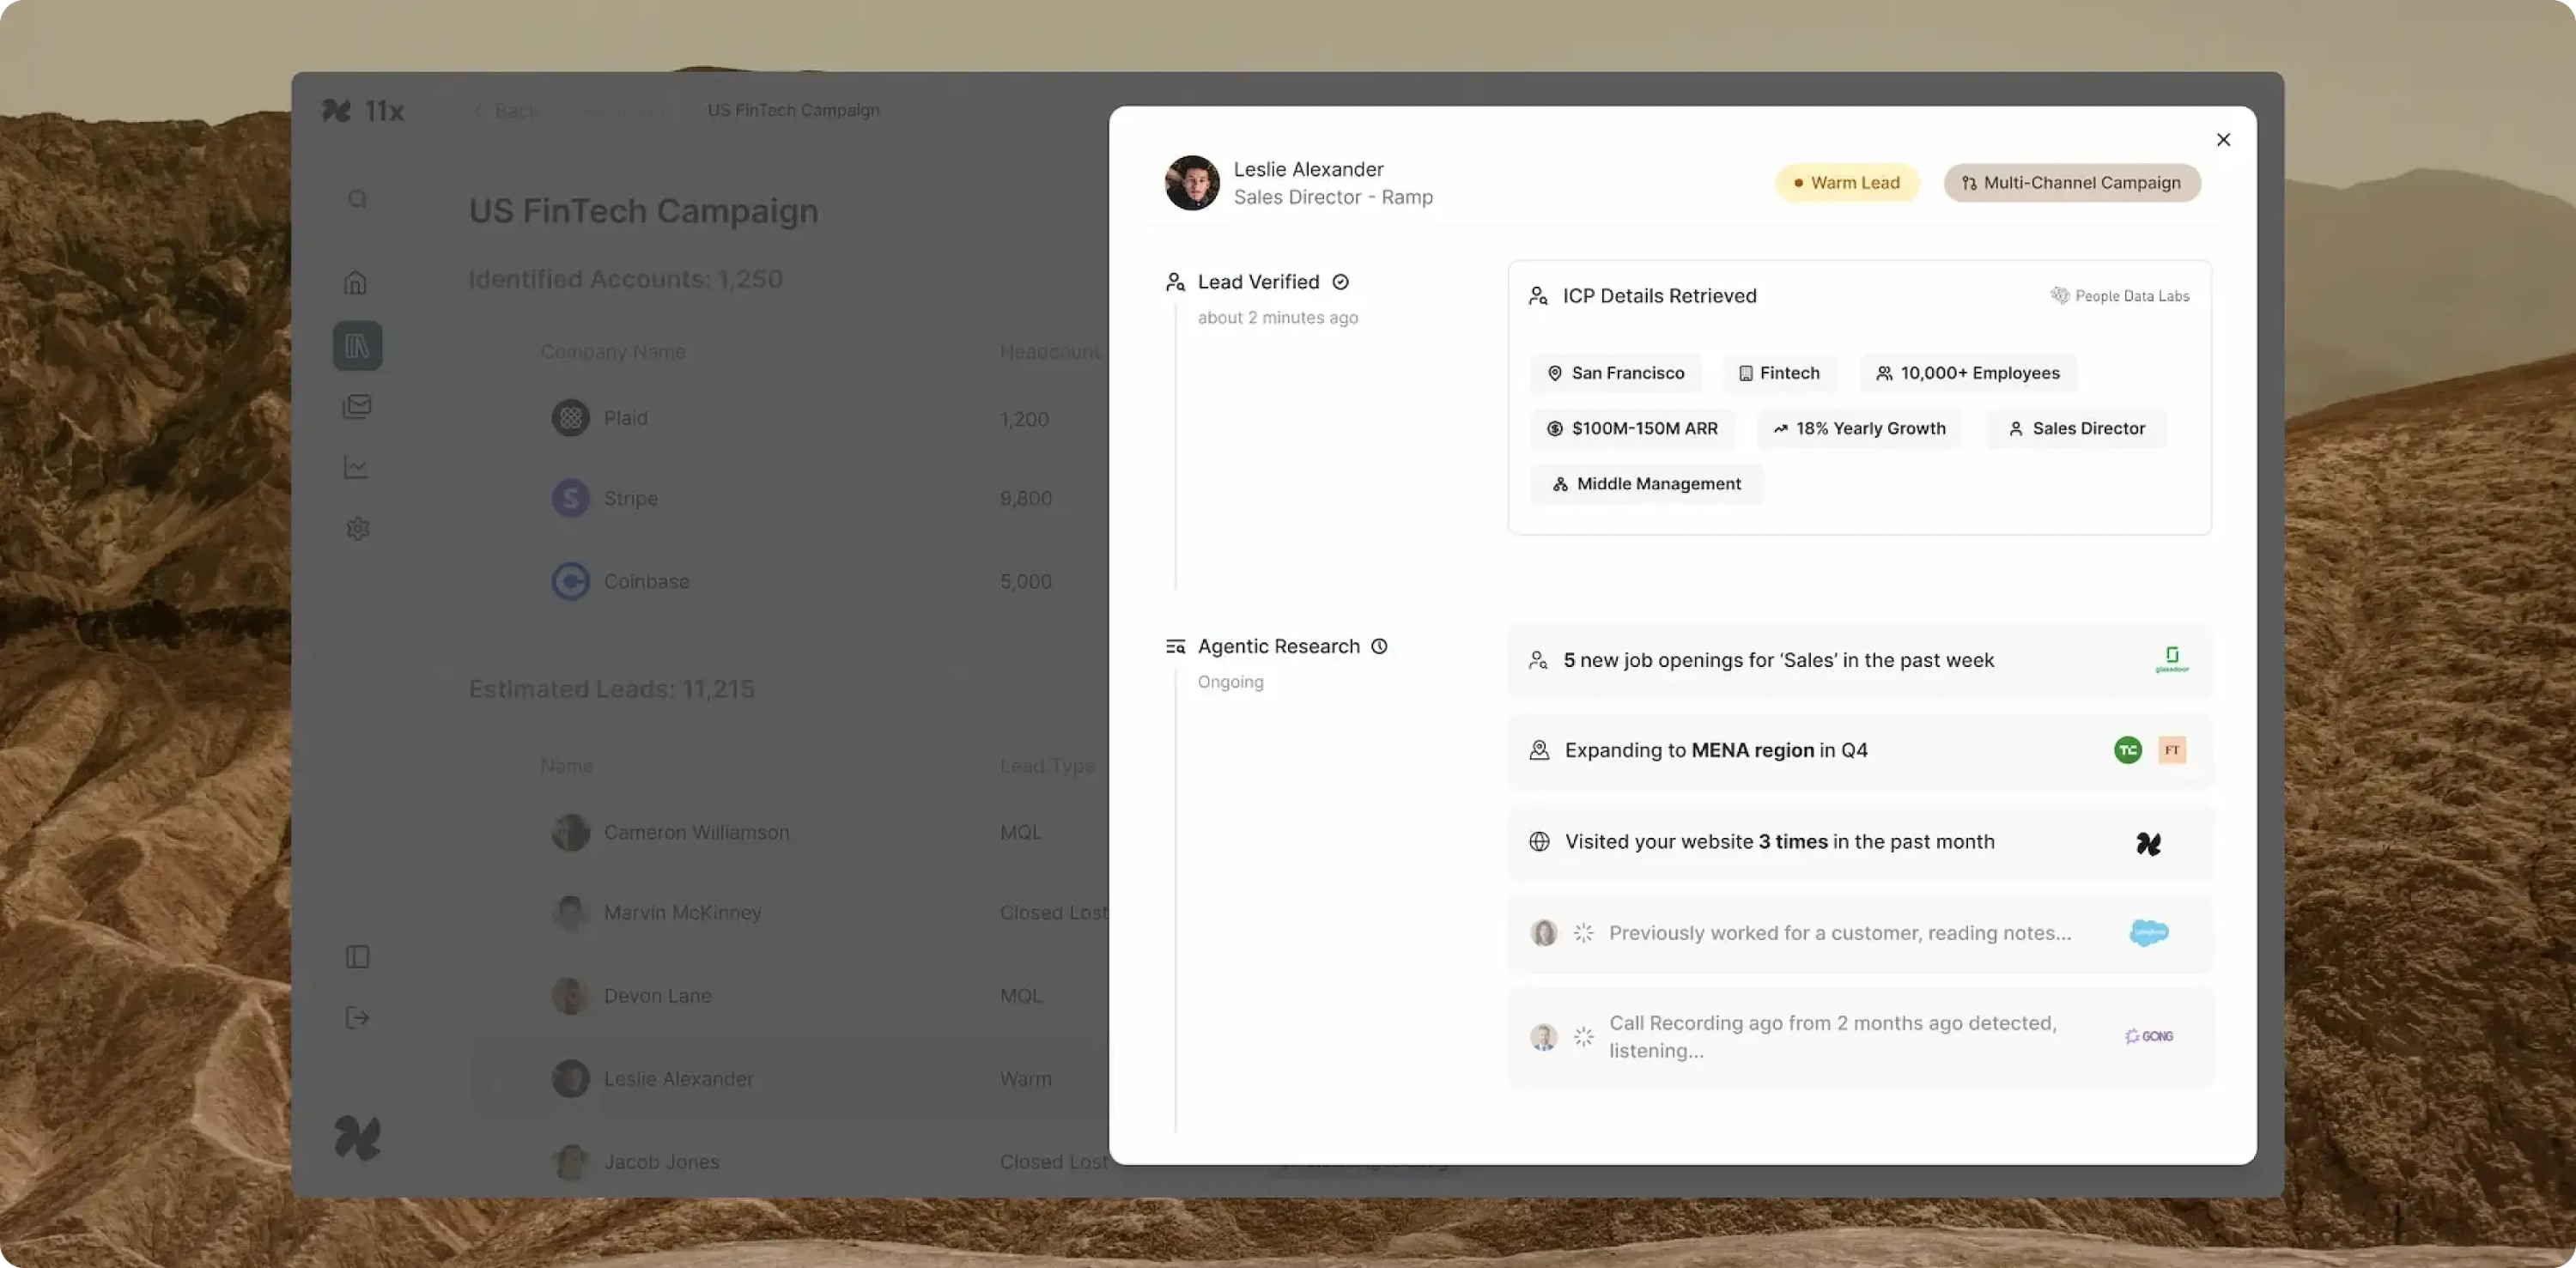Image resolution: width=2576 pixels, height=1268 pixels.
Task: Select the San Francisco location chip
Action: 1615,373
